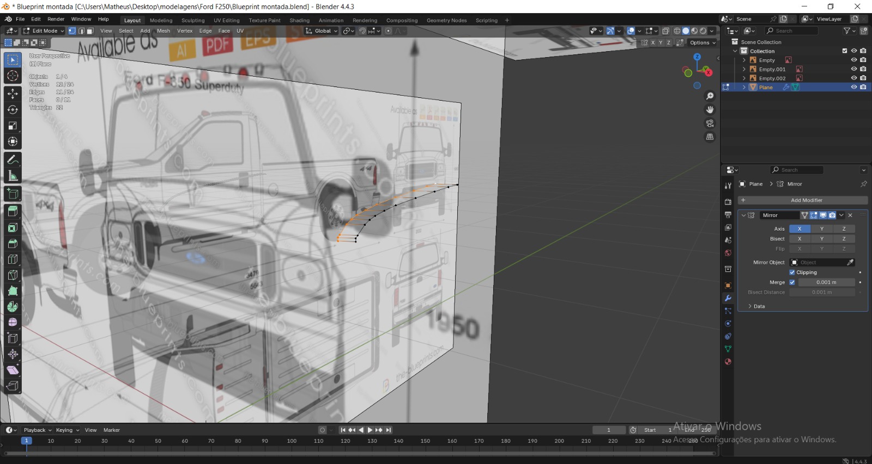Click the viewport zoom magnifier icon
Image resolution: width=872 pixels, height=464 pixels.
coord(710,96)
